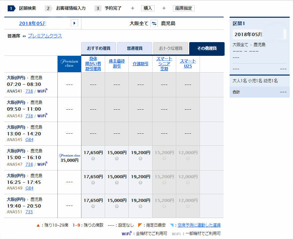Select 19,200円 fare radio for 15:00 flight
The height and width of the screenshot is (239, 293).
tap(140, 159)
